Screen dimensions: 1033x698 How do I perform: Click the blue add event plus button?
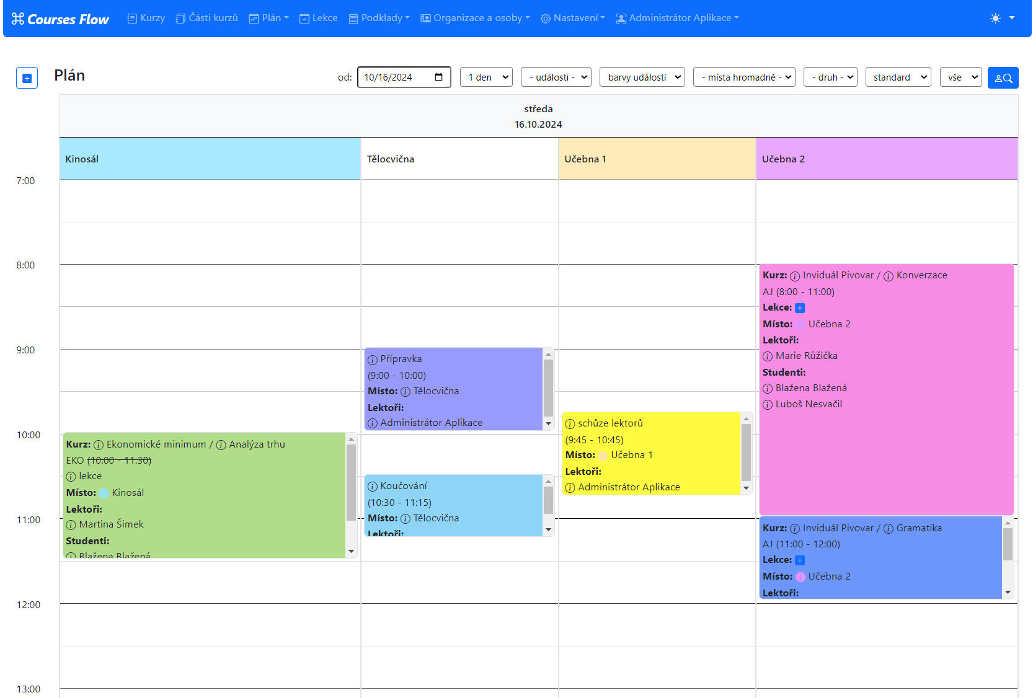[27, 78]
